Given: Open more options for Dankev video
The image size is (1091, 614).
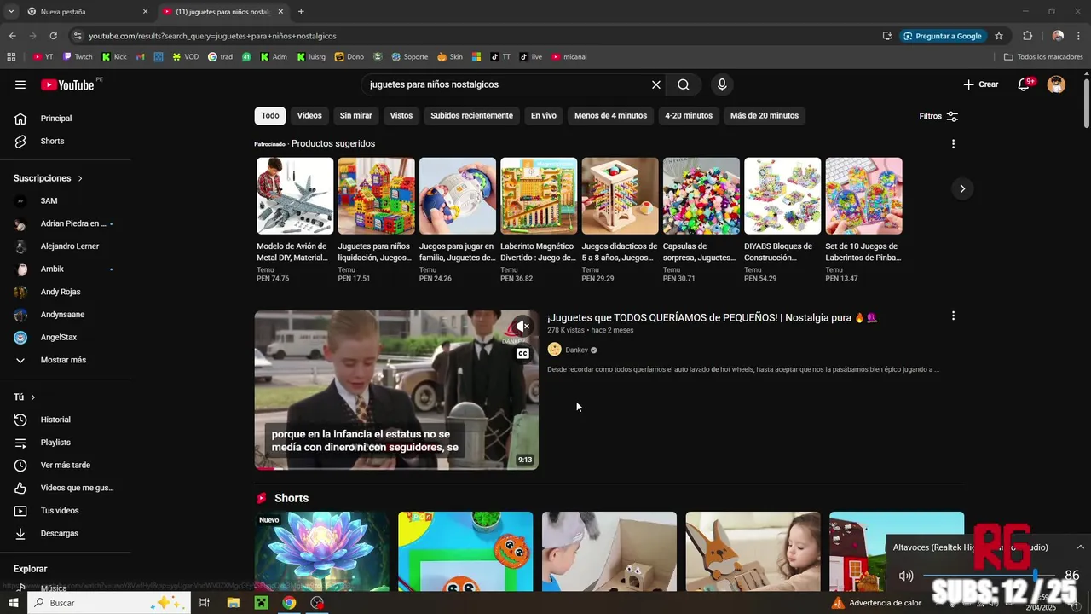Looking at the screenshot, I should [953, 316].
